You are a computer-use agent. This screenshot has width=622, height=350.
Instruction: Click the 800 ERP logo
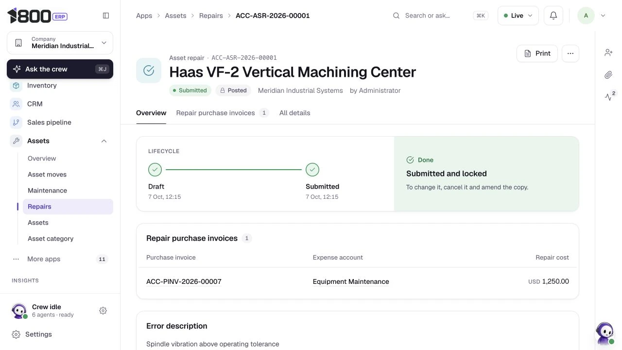pos(37,16)
